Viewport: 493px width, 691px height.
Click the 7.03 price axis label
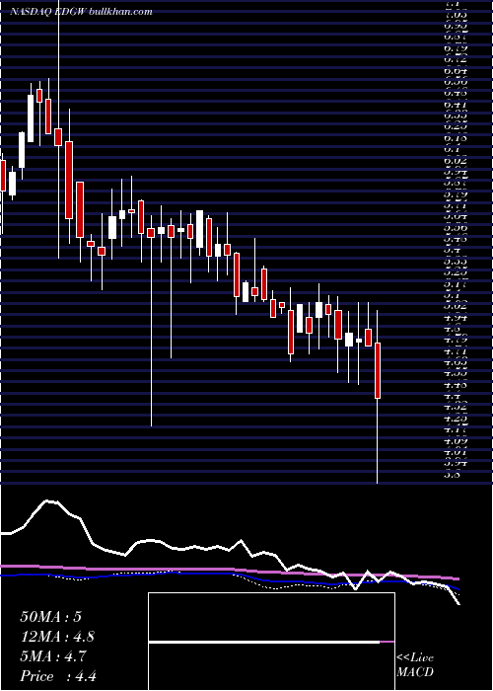[456, 14]
